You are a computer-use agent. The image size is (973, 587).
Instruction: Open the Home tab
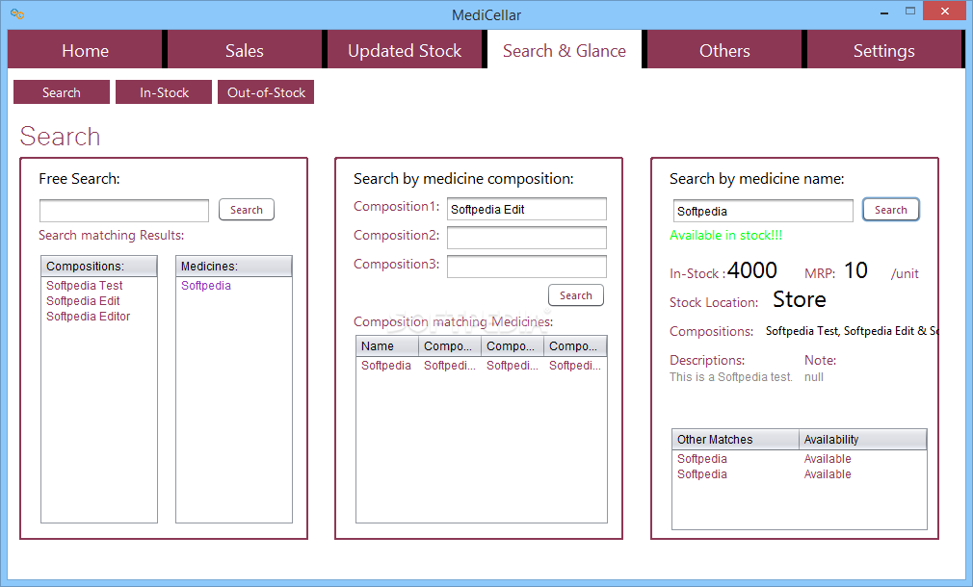click(85, 50)
